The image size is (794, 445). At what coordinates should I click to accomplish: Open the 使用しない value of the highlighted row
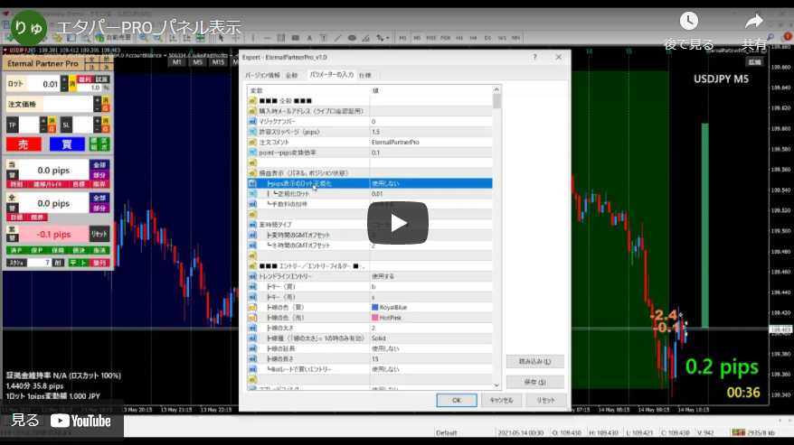tap(430, 183)
